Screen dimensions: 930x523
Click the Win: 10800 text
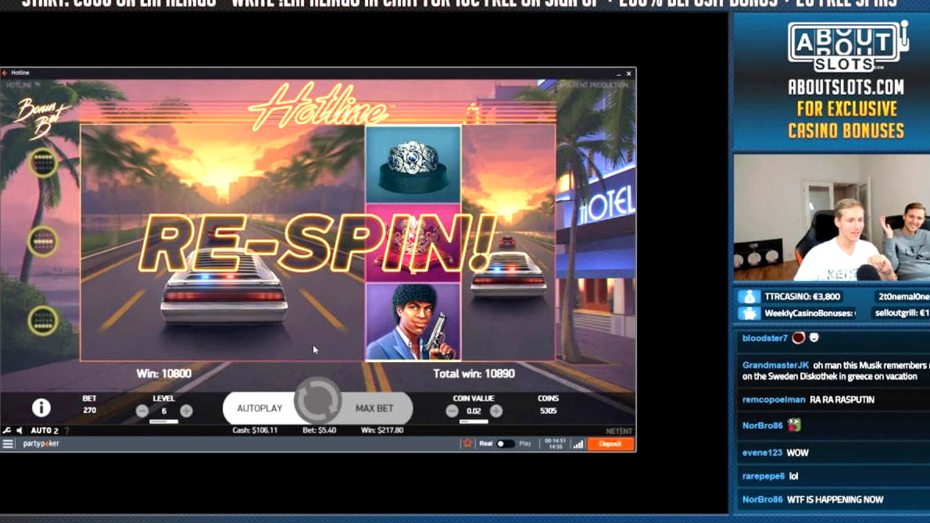163,374
